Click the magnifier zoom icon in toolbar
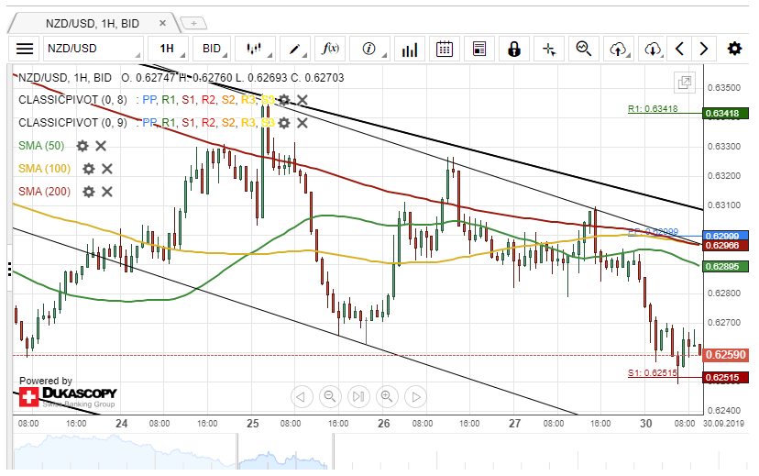Viewport: 759px width, 476px height. (x=583, y=49)
